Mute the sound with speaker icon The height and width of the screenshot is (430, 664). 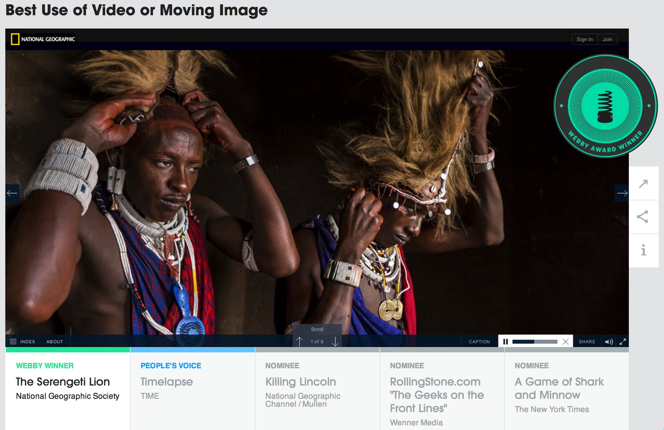pyautogui.click(x=609, y=341)
